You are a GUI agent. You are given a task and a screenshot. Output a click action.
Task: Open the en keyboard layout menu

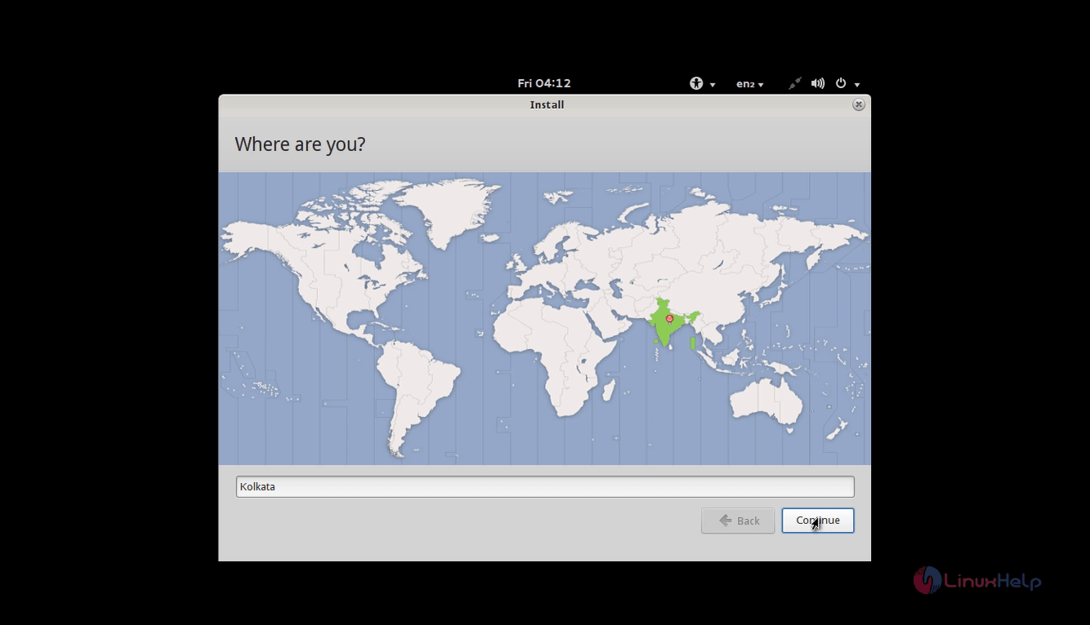[x=749, y=84]
